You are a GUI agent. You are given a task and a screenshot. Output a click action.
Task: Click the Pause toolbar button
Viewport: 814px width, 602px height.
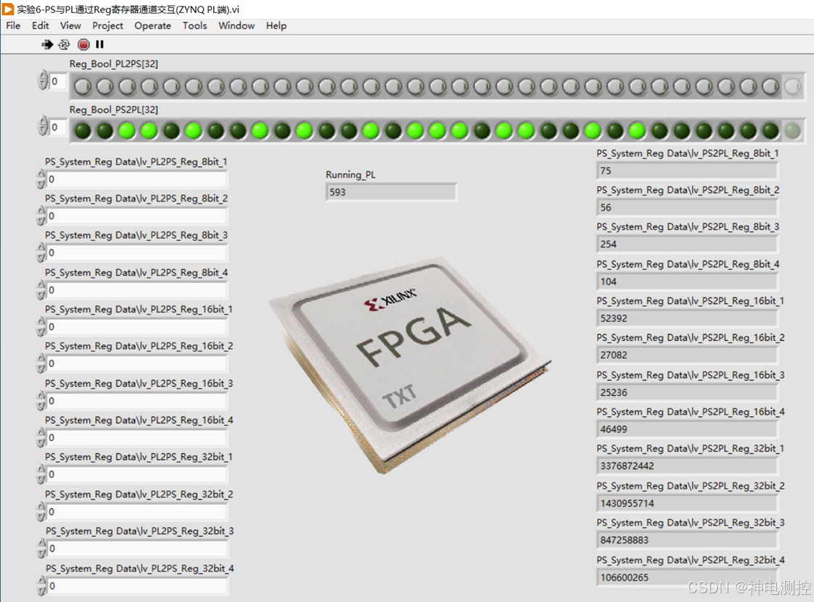coord(99,45)
